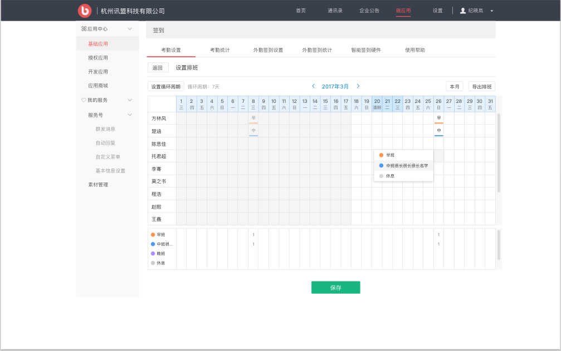Select 基础应用 in sidebar
The image size is (561, 351).
click(x=98, y=44)
